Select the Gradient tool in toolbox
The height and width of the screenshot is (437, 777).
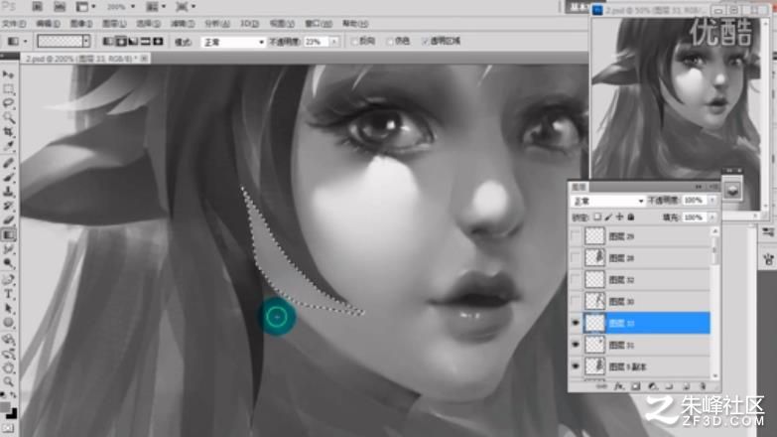[x=8, y=234]
